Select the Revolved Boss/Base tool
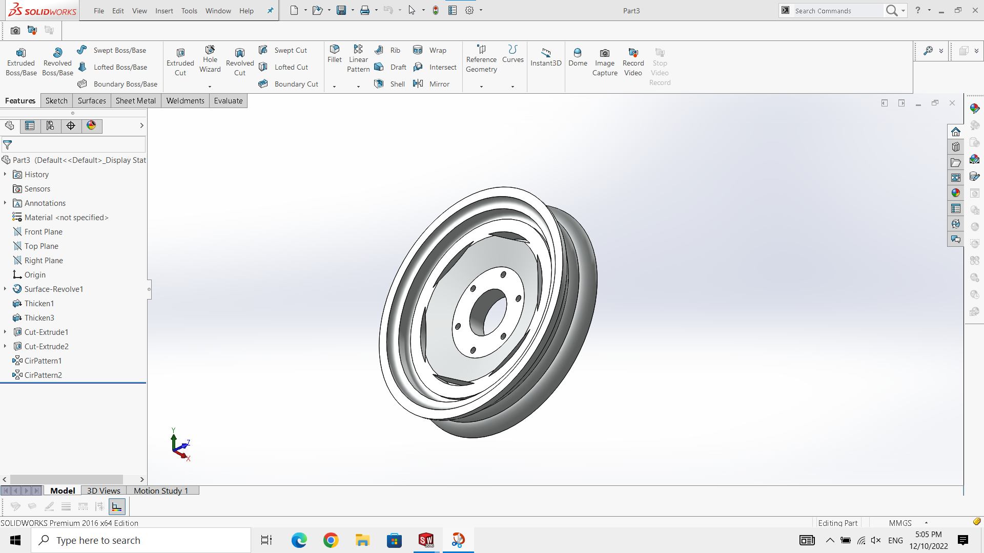This screenshot has width=984, height=553. click(x=57, y=62)
